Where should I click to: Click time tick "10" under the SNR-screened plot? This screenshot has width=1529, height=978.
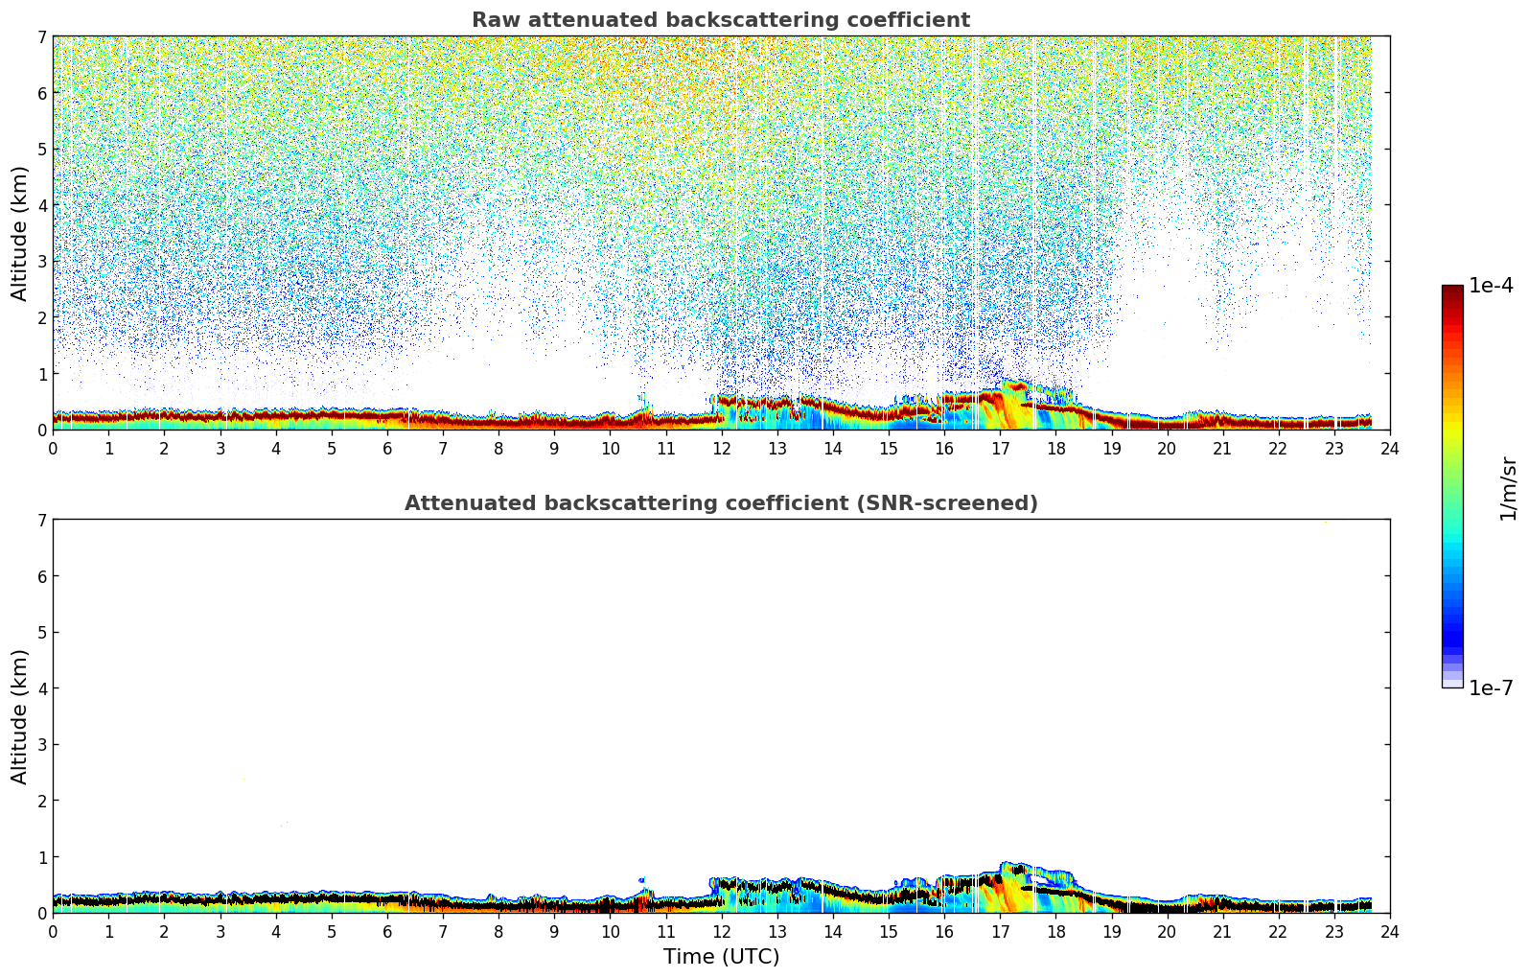click(x=610, y=931)
